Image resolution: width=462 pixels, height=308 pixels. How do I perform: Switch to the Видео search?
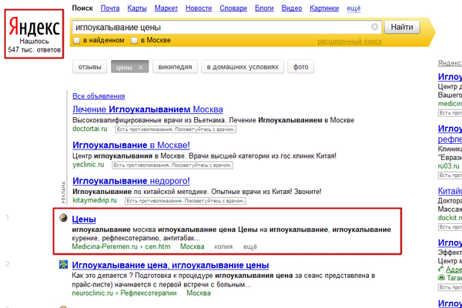click(x=292, y=8)
